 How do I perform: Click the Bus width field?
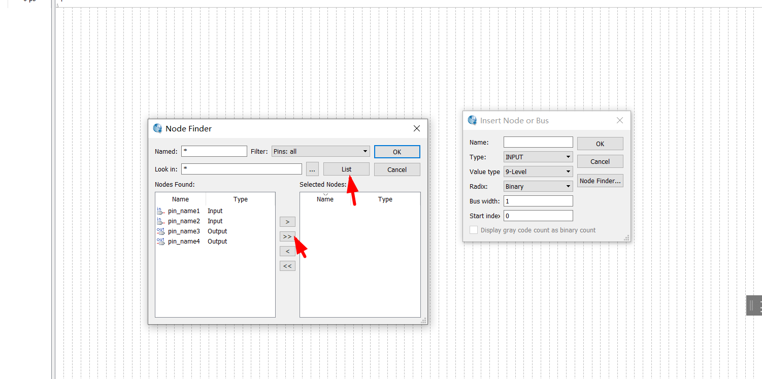click(x=538, y=201)
